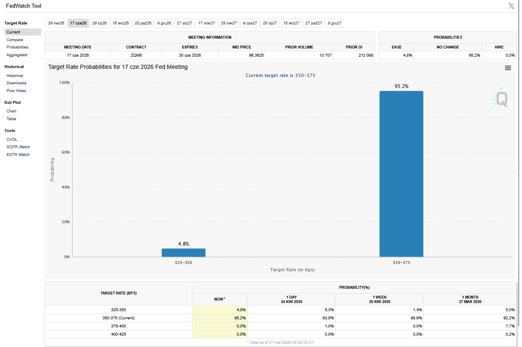522x347 pixels.
Task: Switch to the 29 lip26 meeting tab
Action: coord(99,23)
